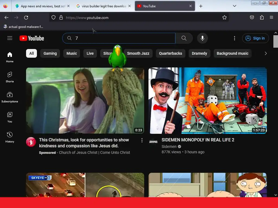Screen dimensions: 278x208
Task: Open the ad's three-dot options menu
Action: point(142,140)
